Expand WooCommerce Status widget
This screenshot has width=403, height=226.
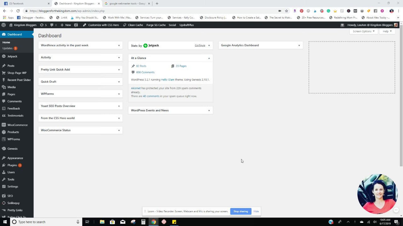(119, 130)
